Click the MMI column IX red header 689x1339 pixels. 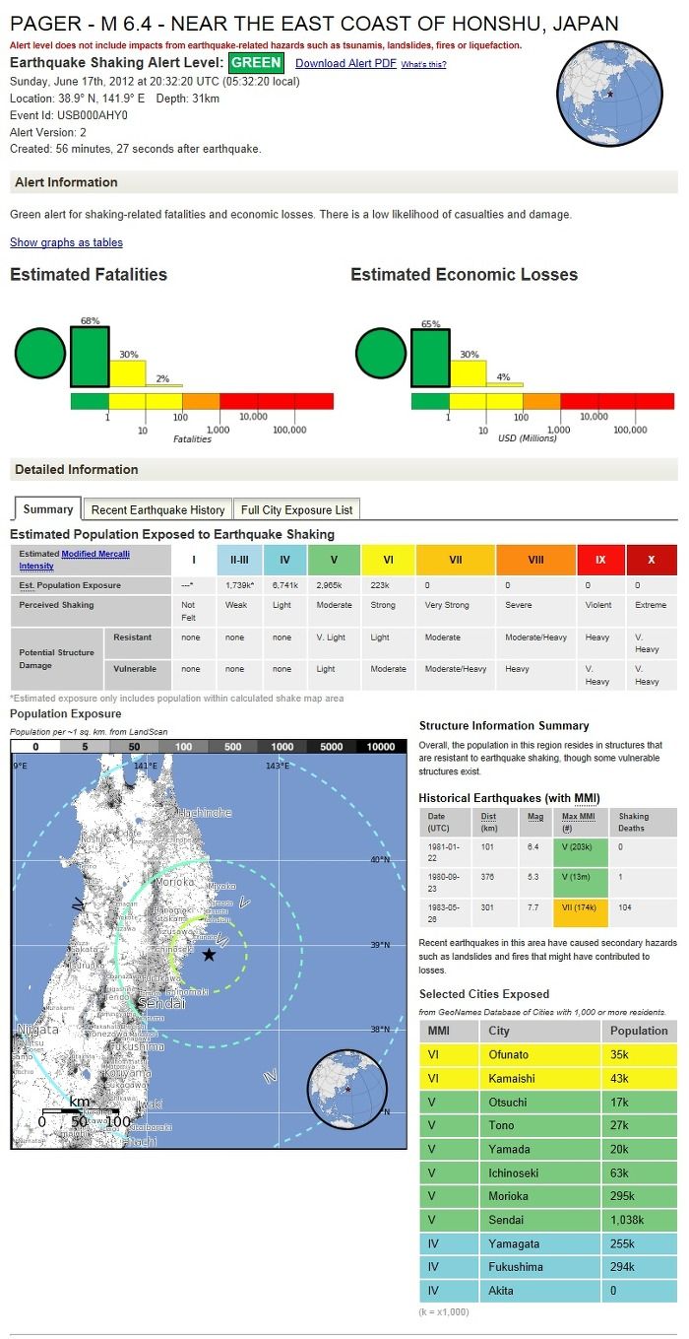[600, 560]
